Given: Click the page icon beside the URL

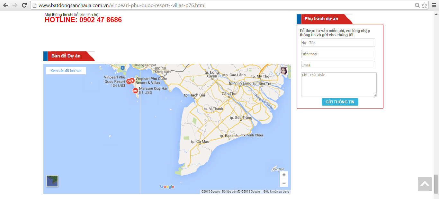Looking at the screenshot, I should click(x=34, y=5).
